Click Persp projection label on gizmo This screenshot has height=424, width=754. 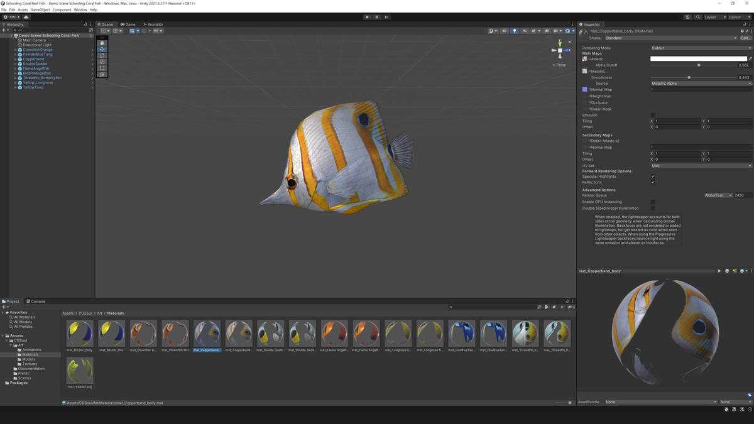(560, 65)
